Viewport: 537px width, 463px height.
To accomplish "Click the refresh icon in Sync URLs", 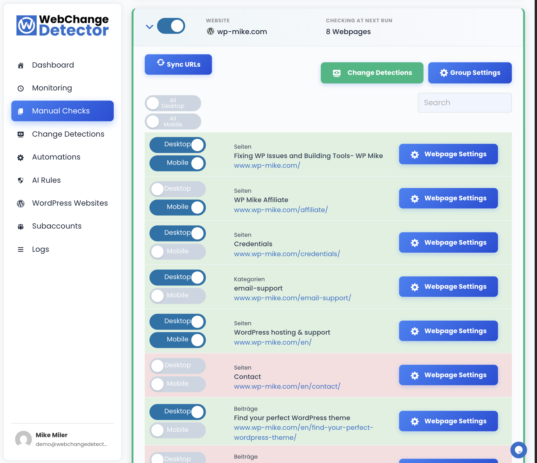I will [161, 62].
